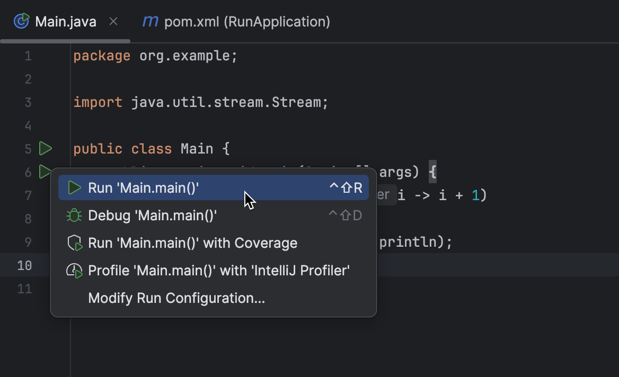Click the run gutter icon on line 6
Screen dimensions: 619x377
(x=45, y=172)
